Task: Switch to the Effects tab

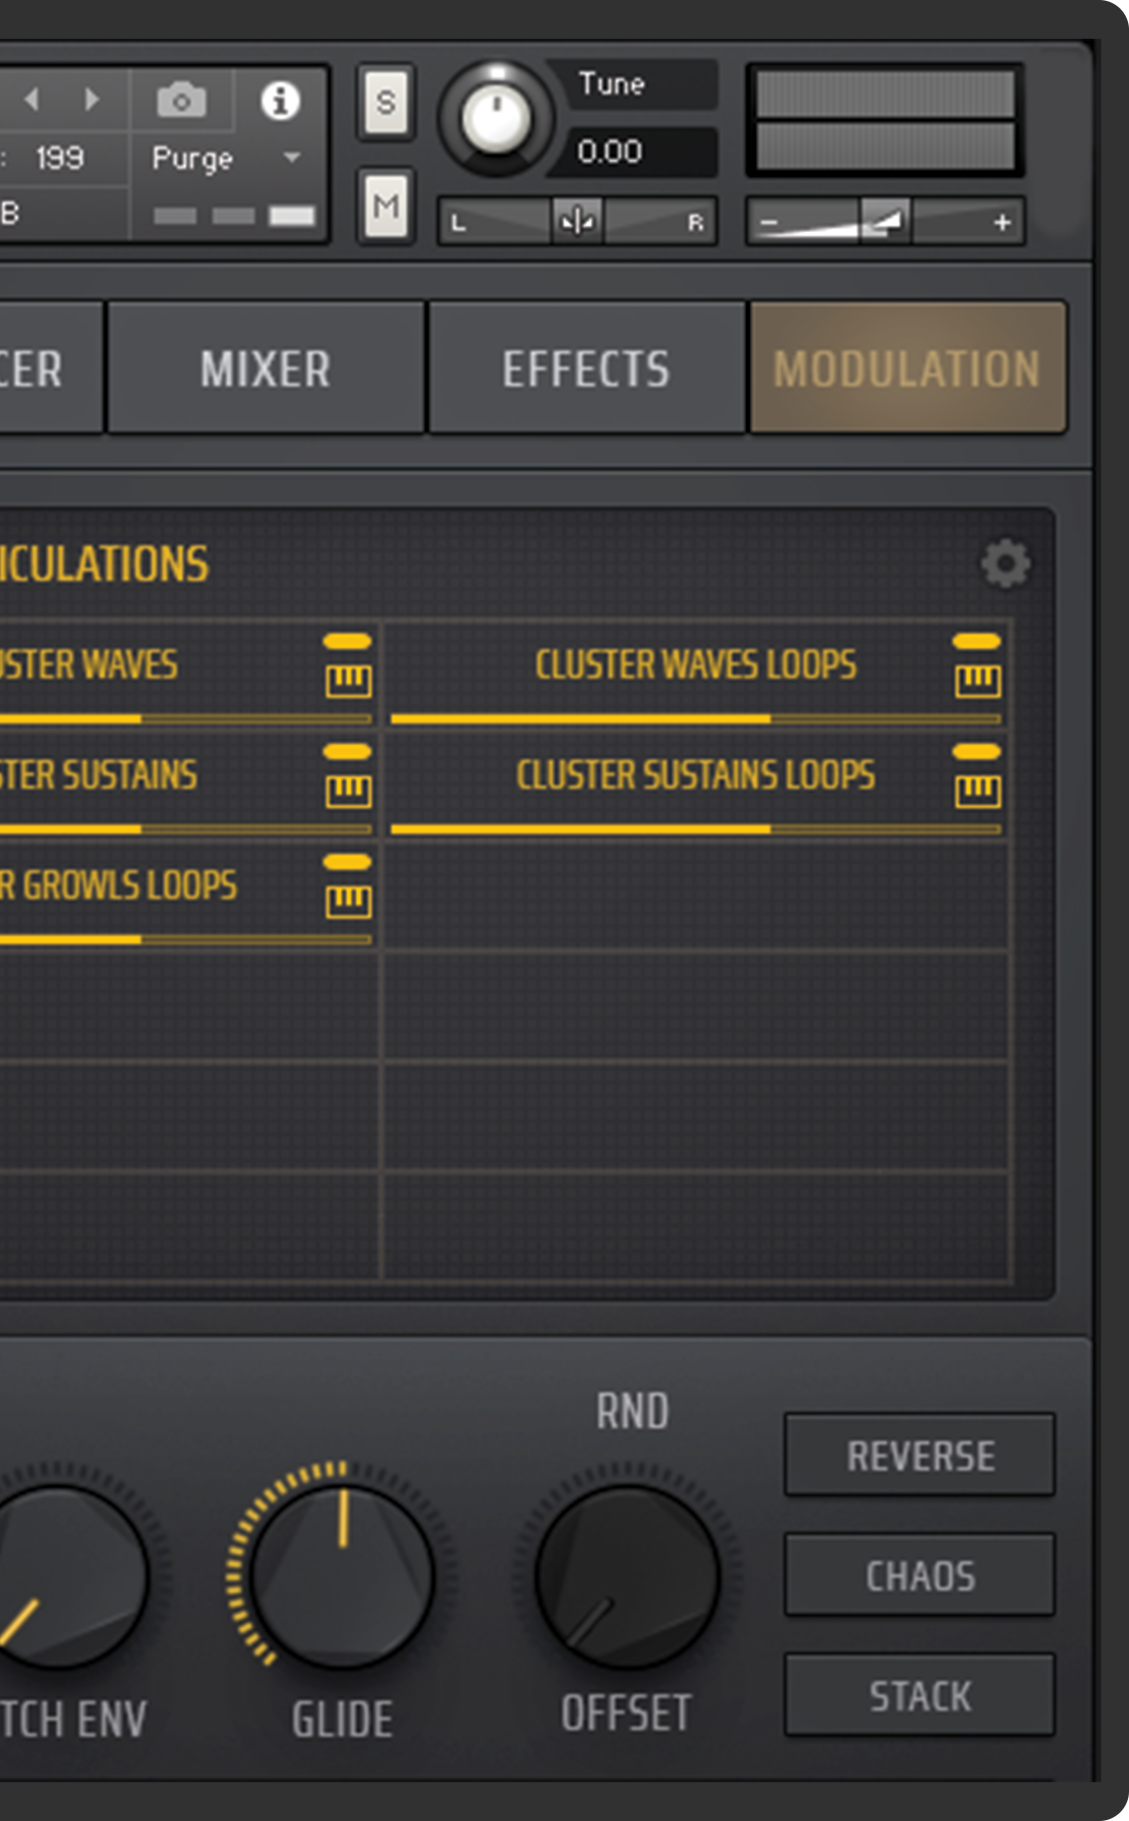Action: click(x=586, y=369)
